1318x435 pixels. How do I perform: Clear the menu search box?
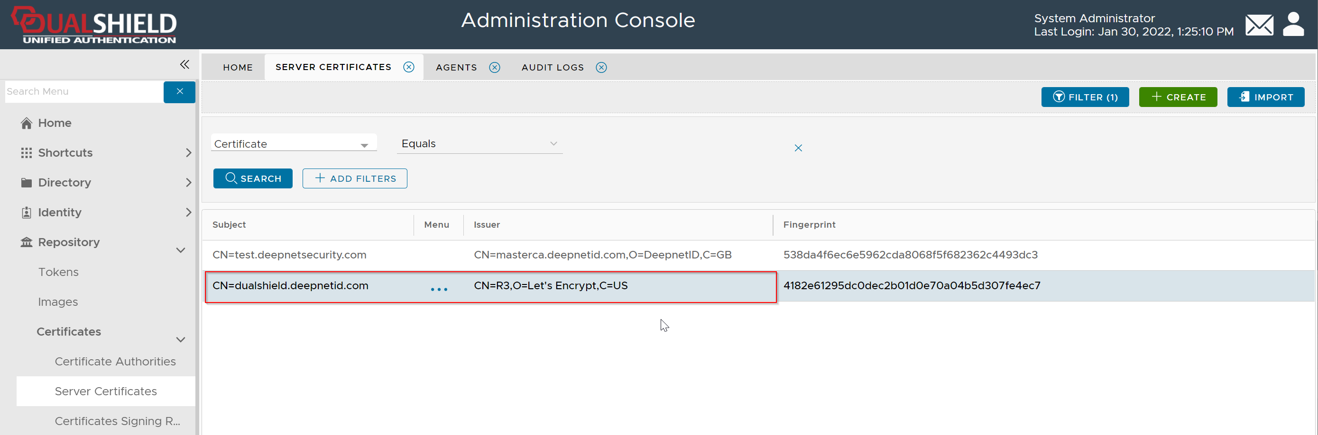pos(179,92)
